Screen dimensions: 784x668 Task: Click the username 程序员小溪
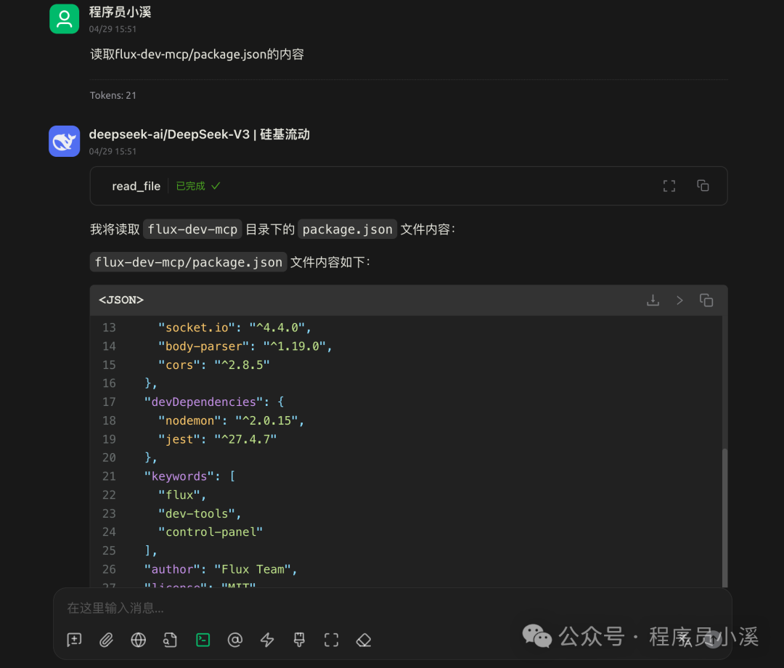point(120,12)
